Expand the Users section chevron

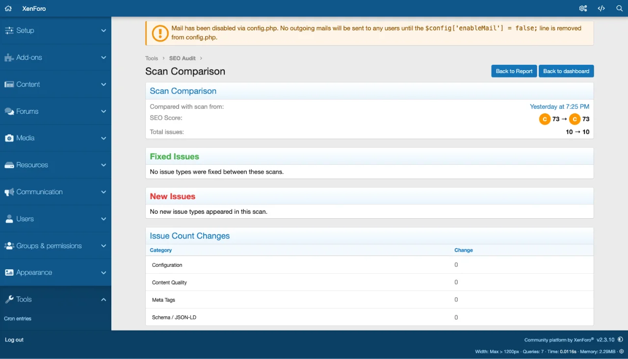(x=104, y=219)
